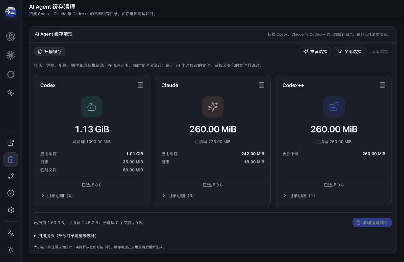Click the Codex++ card title
Image resolution: width=404 pixels, height=262 pixels.
tap(293, 85)
